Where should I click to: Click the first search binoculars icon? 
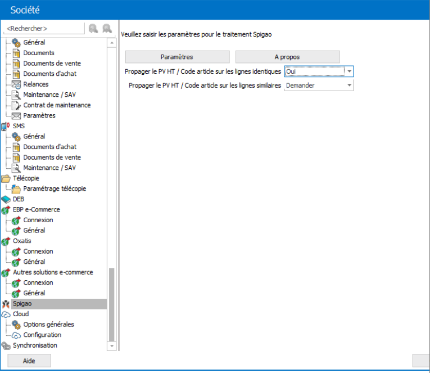tap(93, 28)
